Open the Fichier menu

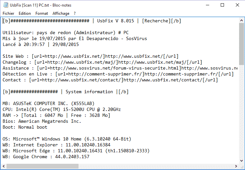[x=9, y=13]
